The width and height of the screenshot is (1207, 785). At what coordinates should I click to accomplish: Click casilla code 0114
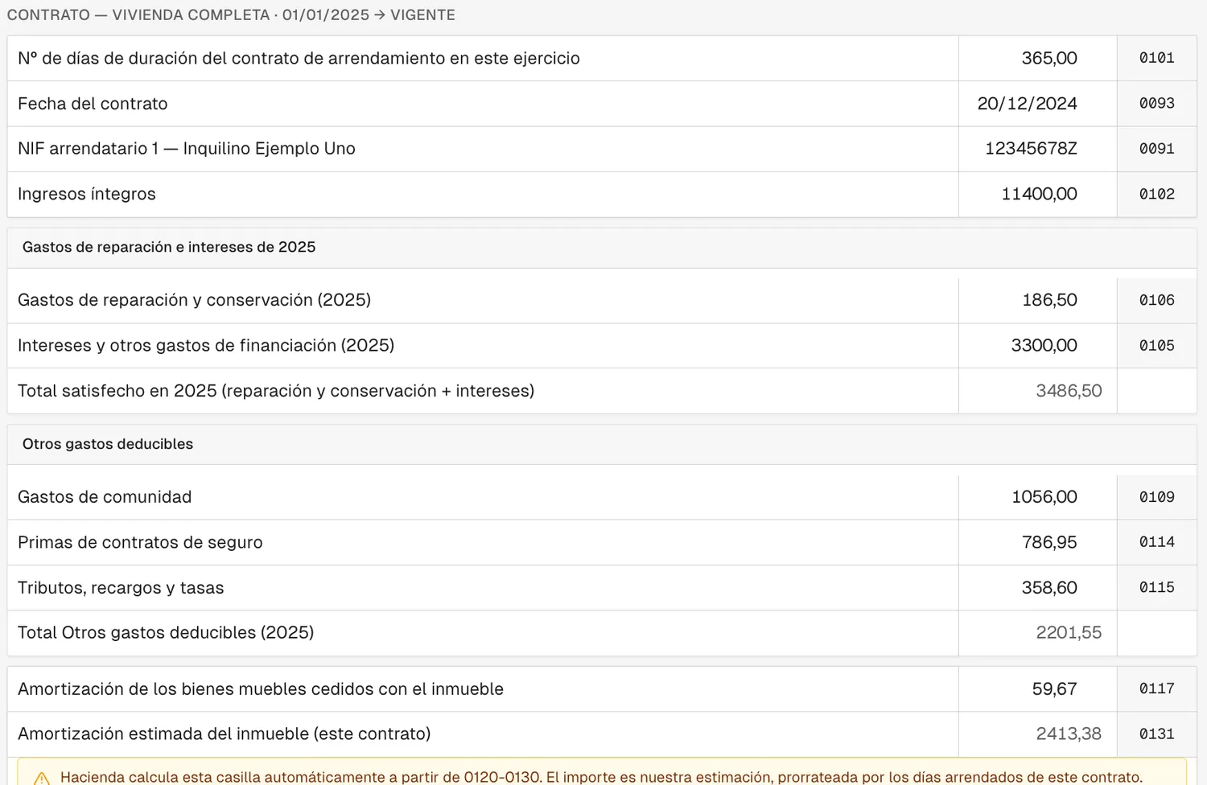click(1157, 542)
